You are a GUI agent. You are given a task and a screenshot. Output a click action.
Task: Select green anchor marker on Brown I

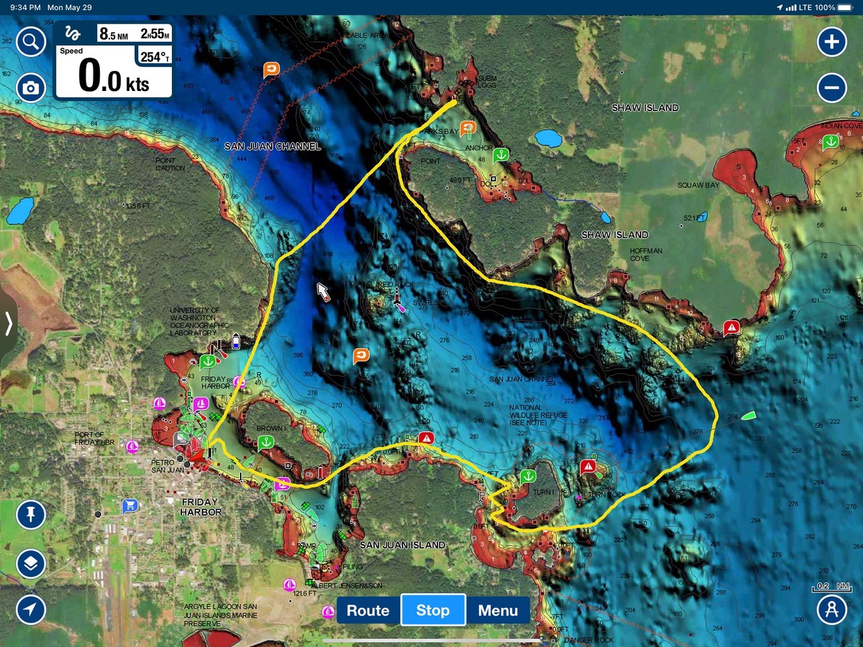click(x=266, y=443)
